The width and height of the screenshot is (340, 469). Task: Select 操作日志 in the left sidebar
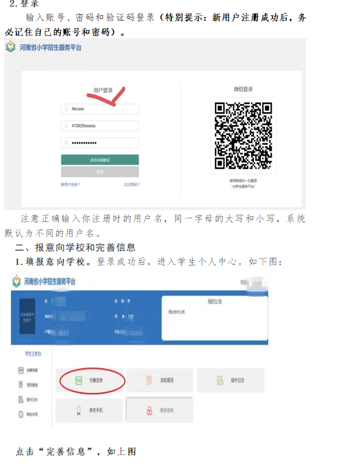(x=32, y=399)
